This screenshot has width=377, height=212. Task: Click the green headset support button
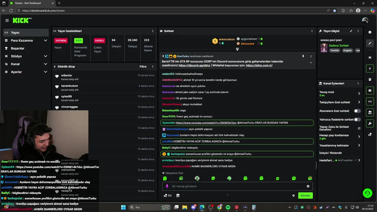click(367, 193)
